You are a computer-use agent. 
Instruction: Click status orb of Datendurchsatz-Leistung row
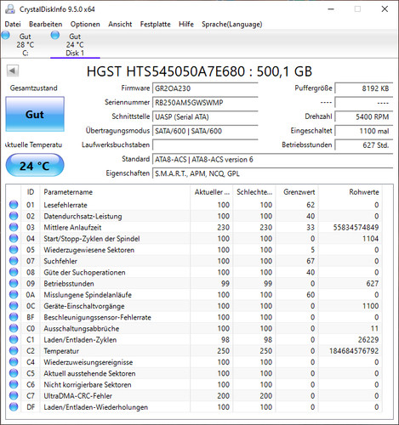pyautogui.click(x=14, y=216)
